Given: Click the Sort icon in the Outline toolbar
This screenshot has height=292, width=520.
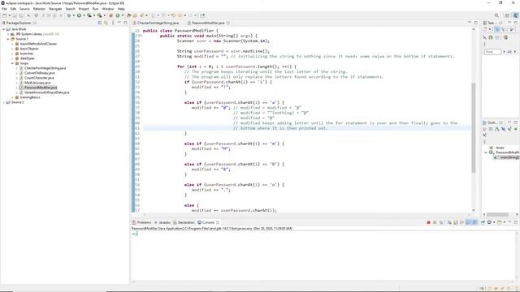Looking at the screenshot, I should (496, 129).
